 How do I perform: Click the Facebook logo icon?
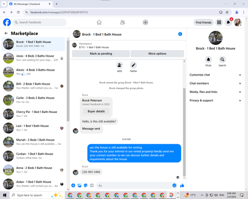(x=7, y=22)
